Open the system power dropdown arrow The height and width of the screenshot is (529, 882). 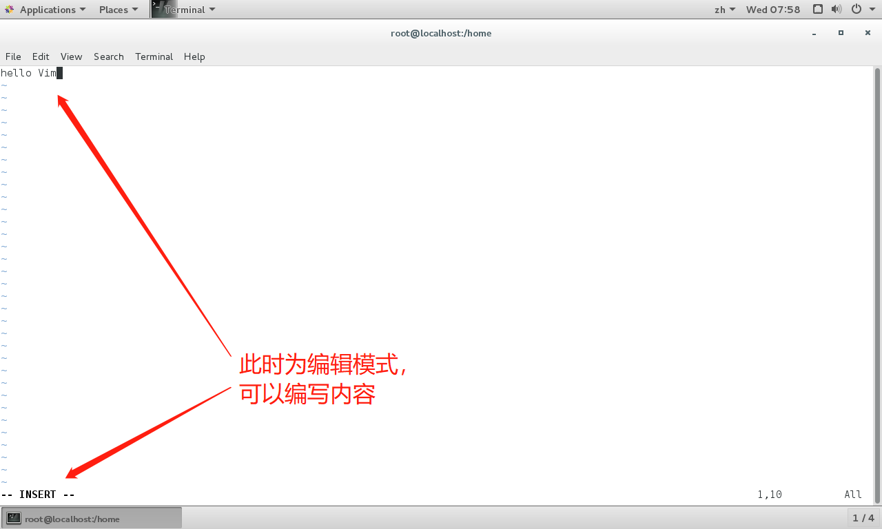click(872, 9)
